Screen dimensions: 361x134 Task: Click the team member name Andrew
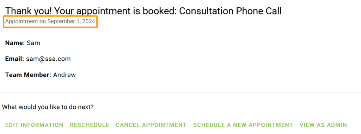coord(64,75)
